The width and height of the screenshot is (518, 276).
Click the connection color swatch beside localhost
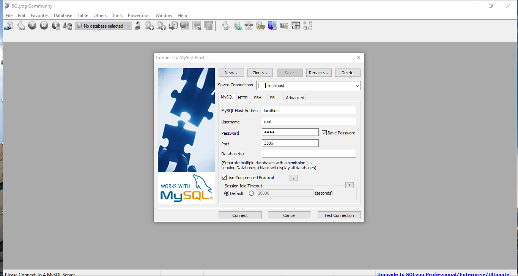pyautogui.click(x=262, y=86)
